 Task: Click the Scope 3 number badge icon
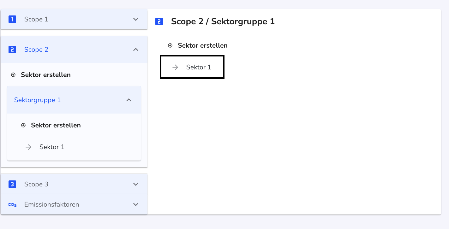click(x=12, y=184)
